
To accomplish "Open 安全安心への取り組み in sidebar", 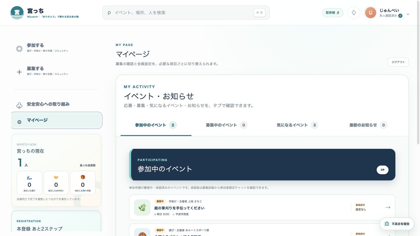I will coord(56,105).
